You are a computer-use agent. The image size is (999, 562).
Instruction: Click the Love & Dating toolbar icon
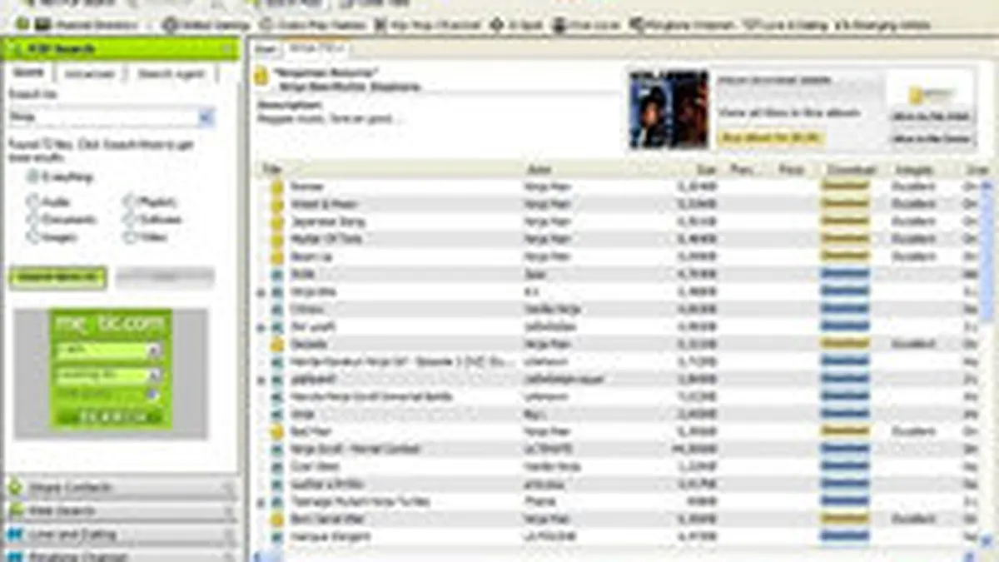[x=751, y=26]
